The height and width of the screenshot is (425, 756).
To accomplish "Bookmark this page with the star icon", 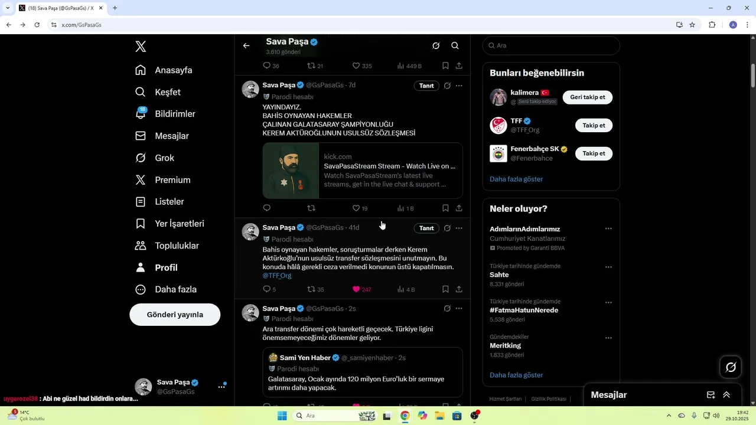I will (x=692, y=25).
